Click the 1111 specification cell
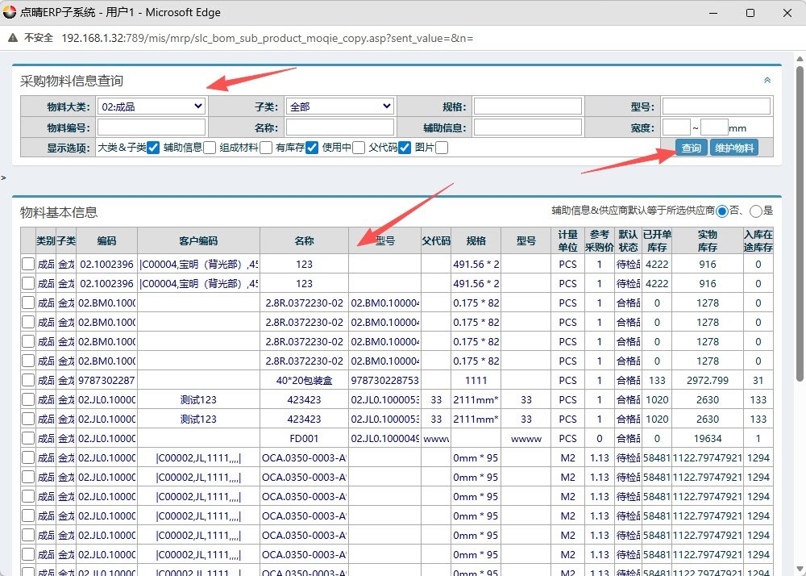This screenshot has height=576, width=806. coord(476,381)
